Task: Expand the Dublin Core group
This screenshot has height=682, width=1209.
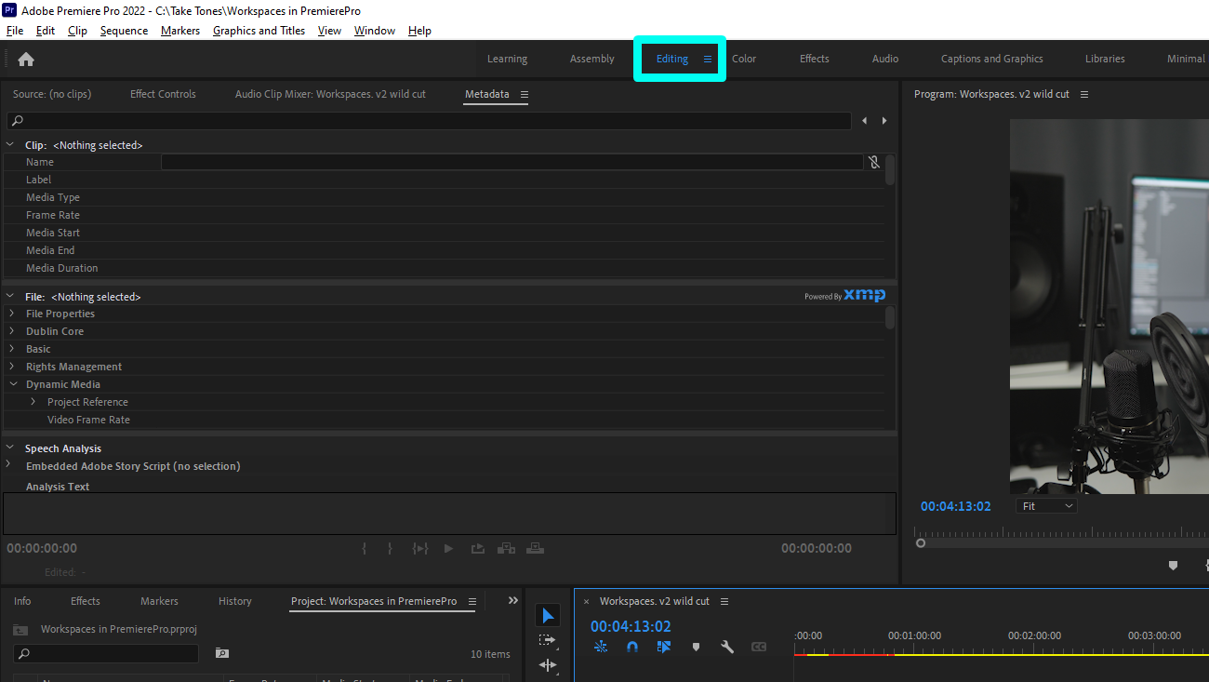Action: coord(11,331)
